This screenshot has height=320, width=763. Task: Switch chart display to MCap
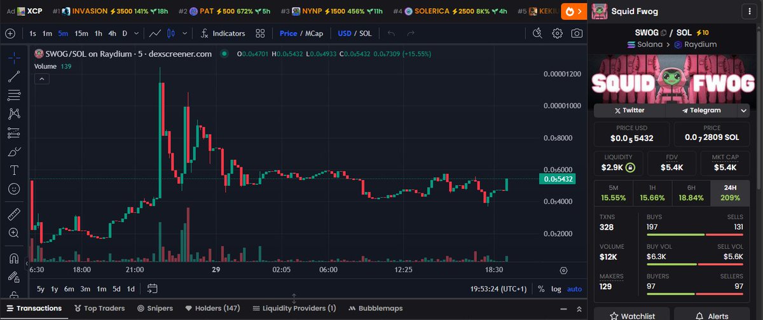click(x=315, y=33)
